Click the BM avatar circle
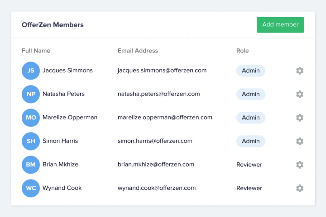The width and height of the screenshot is (326, 217). tap(31, 165)
